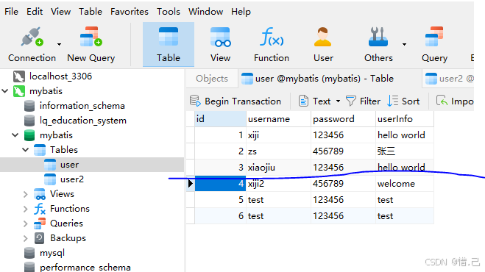Screen dimensions: 485x272
Task: Collapse the Tables node
Action: click(x=25, y=150)
